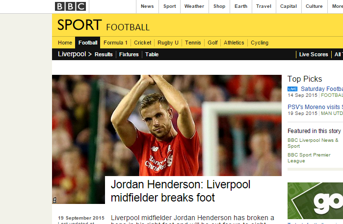
Task: Open the Rugby U section
Action: click(x=168, y=43)
